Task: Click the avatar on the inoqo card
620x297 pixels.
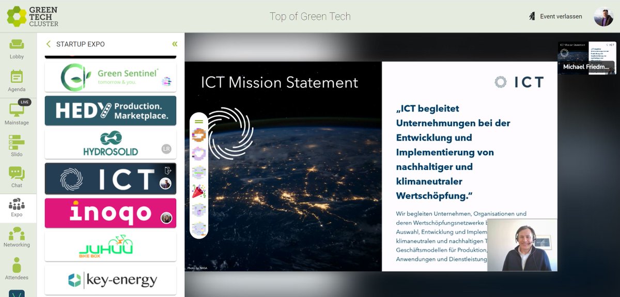Action: pyautogui.click(x=166, y=217)
